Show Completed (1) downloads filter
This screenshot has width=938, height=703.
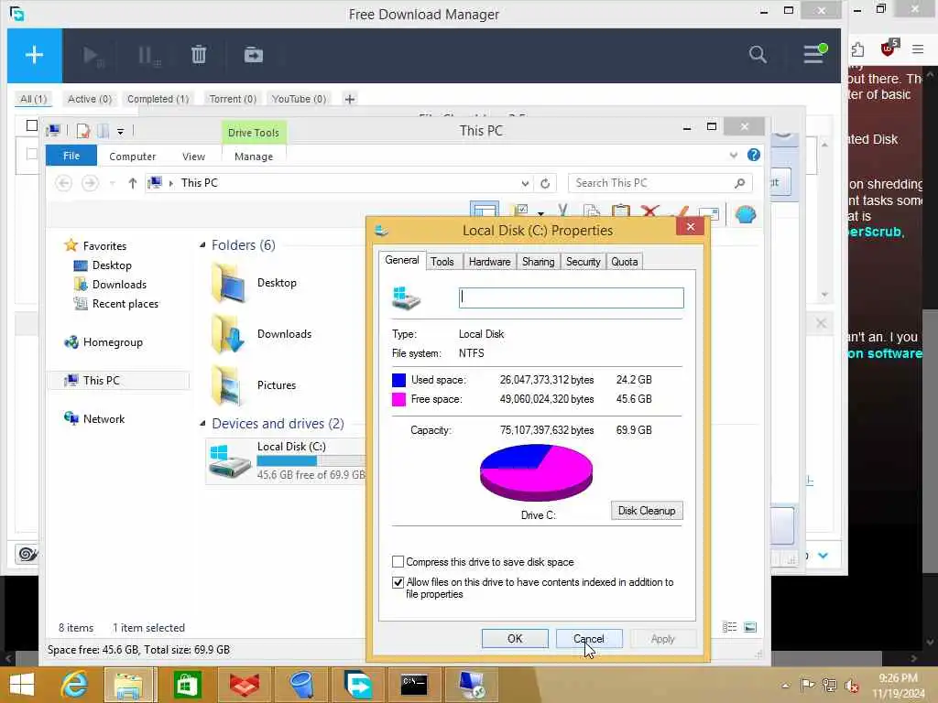click(158, 99)
